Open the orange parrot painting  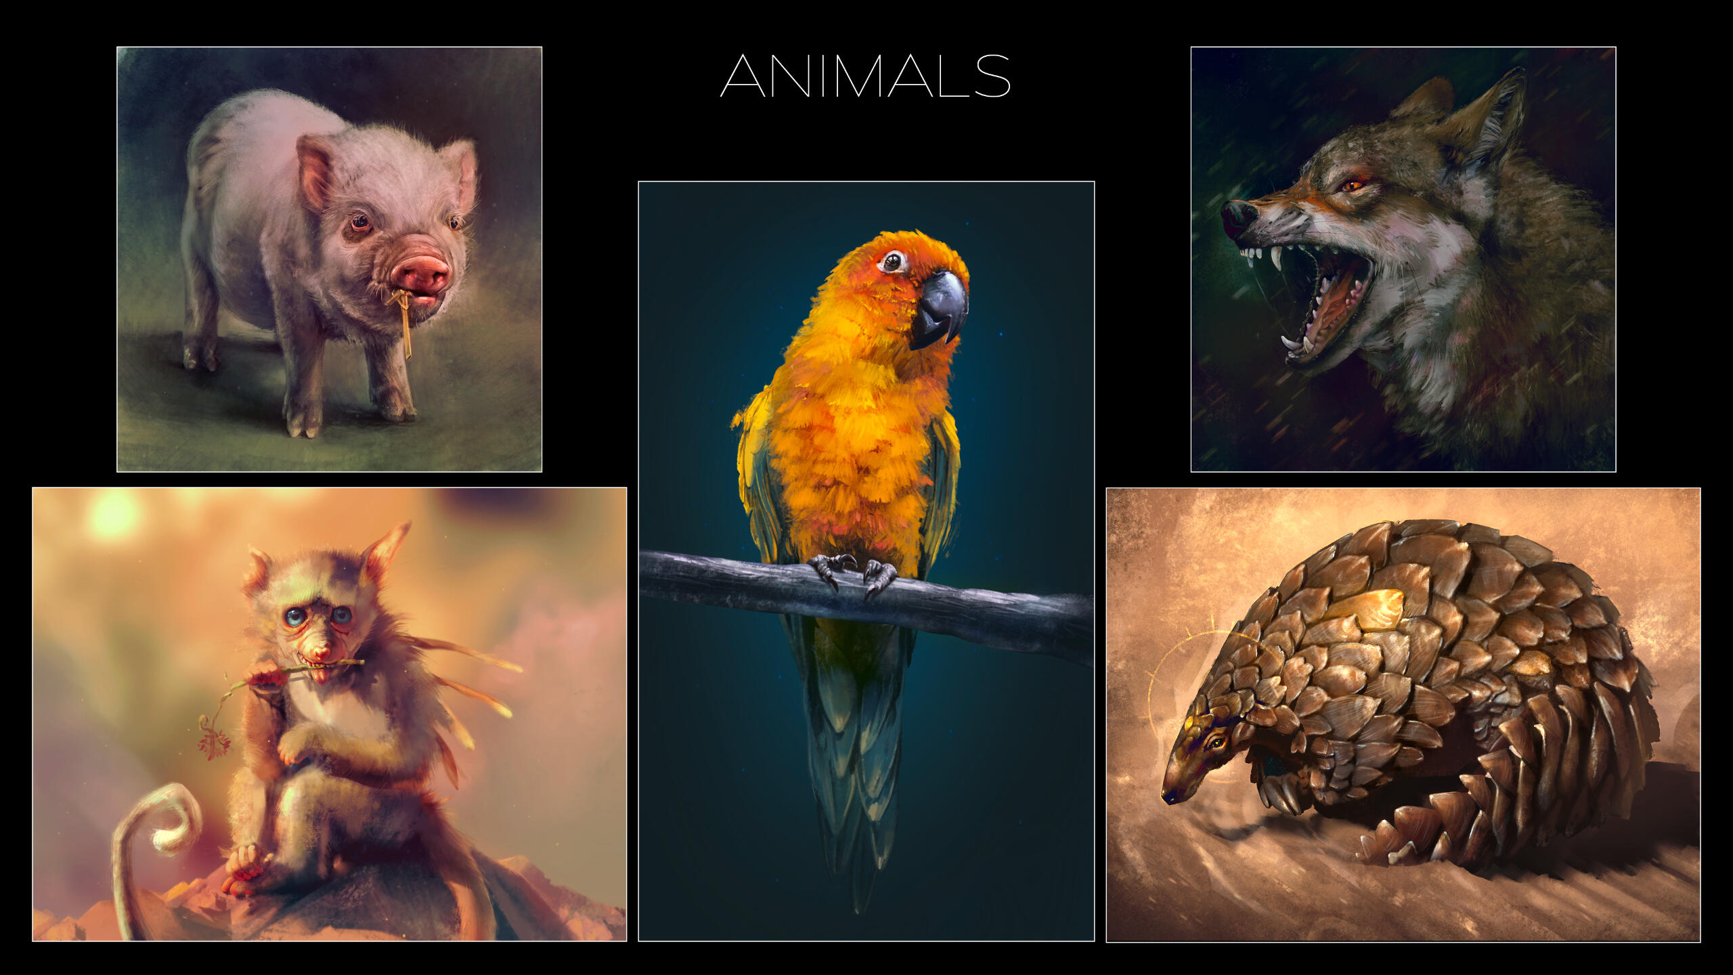click(x=866, y=561)
